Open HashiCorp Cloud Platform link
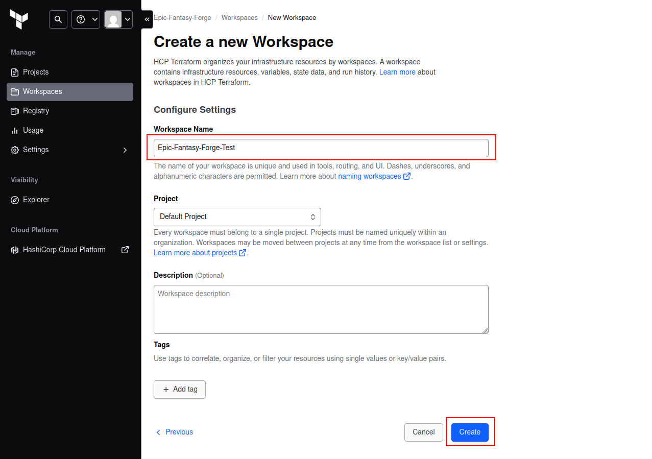652x459 pixels. 70,250
